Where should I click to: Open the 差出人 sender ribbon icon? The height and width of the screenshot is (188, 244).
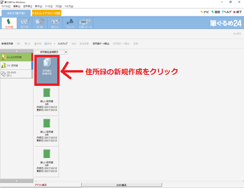[x=55, y=23]
